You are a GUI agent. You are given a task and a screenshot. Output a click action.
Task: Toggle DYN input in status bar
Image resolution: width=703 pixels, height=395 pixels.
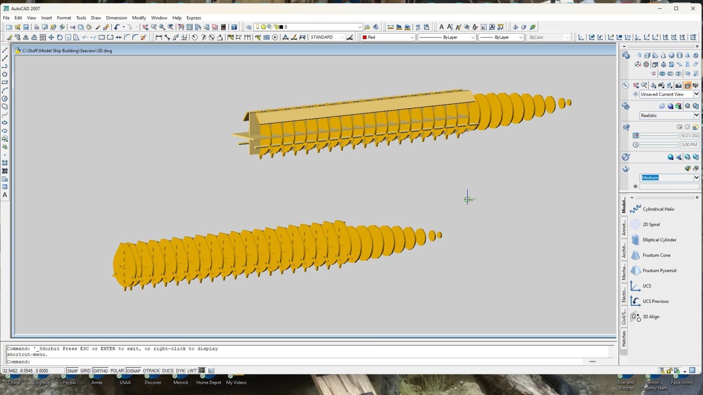180,371
